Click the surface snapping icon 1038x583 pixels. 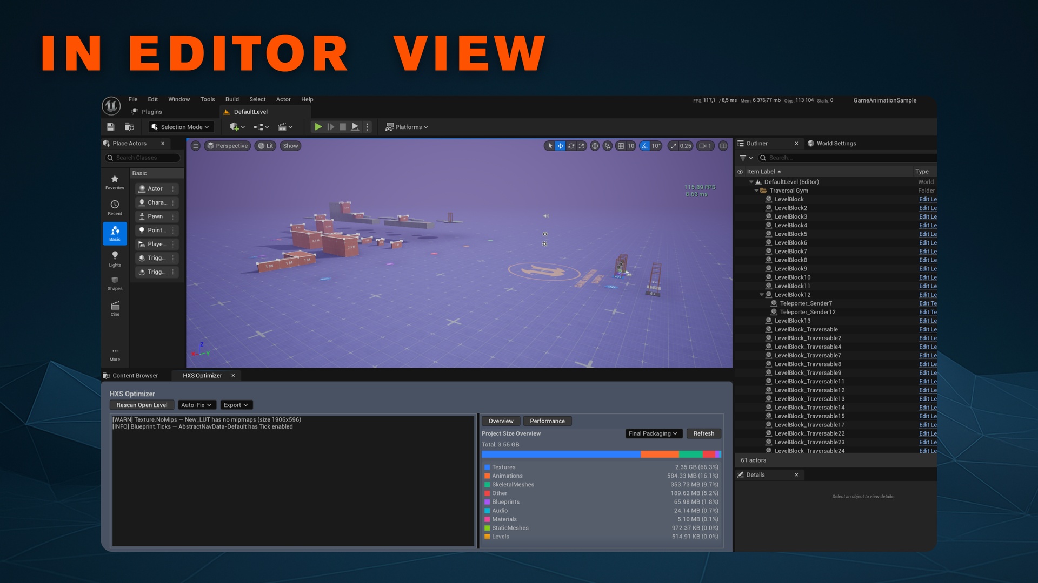608,146
